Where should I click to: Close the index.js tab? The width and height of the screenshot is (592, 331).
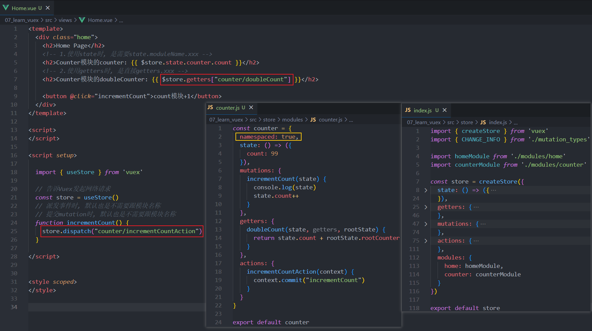tap(445, 110)
